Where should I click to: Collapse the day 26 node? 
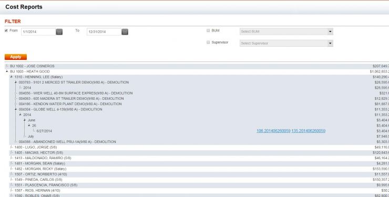[29, 126]
